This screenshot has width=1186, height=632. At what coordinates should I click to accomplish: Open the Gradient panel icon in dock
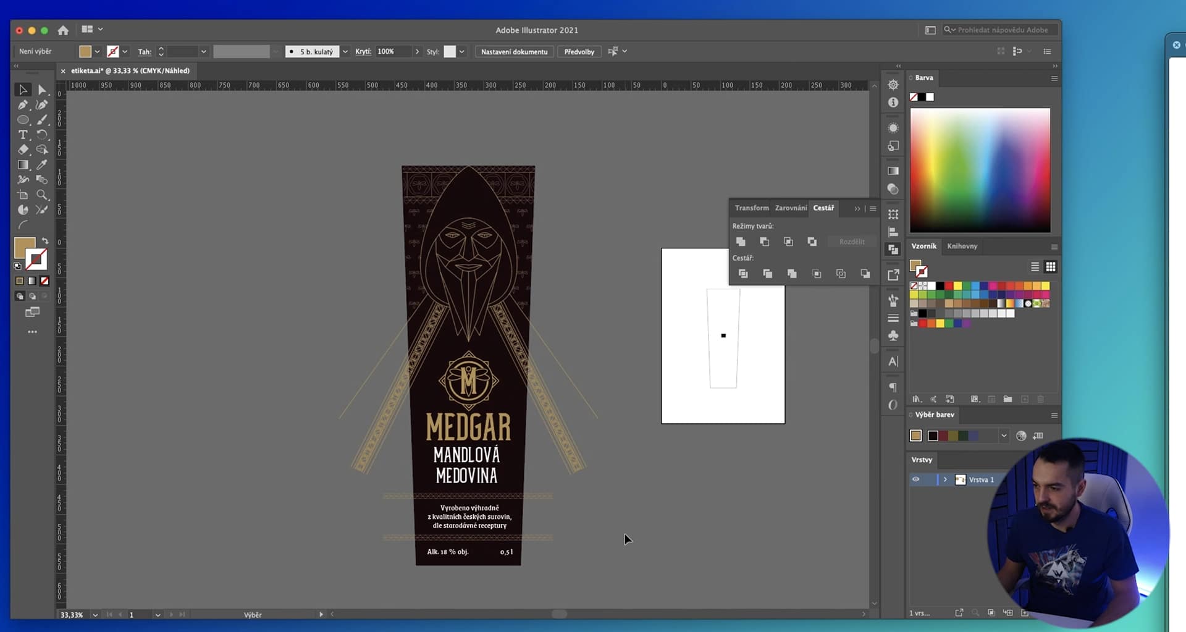tap(893, 171)
